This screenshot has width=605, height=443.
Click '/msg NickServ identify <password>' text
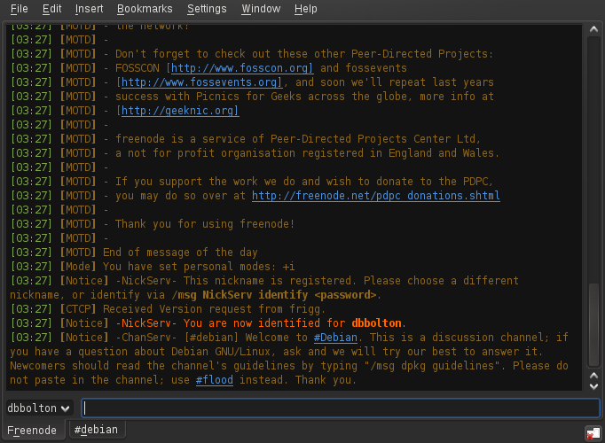(x=273, y=295)
